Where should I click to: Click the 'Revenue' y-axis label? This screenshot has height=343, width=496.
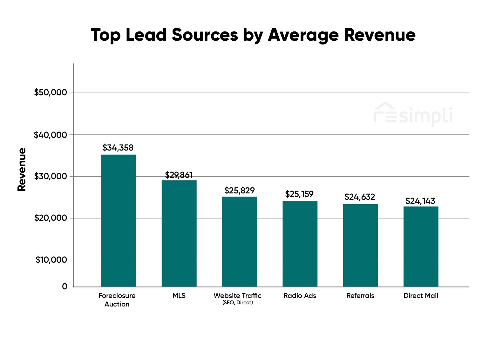(22, 170)
